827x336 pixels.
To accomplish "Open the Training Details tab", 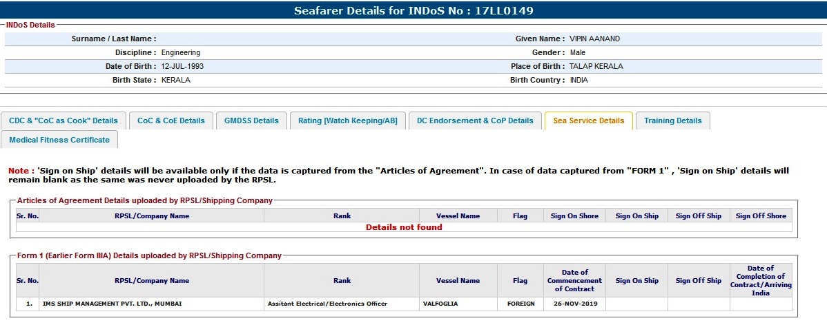I will (x=672, y=120).
